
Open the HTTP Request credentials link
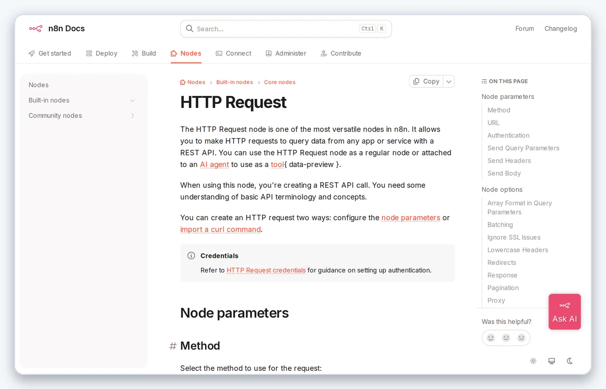[x=266, y=270]
